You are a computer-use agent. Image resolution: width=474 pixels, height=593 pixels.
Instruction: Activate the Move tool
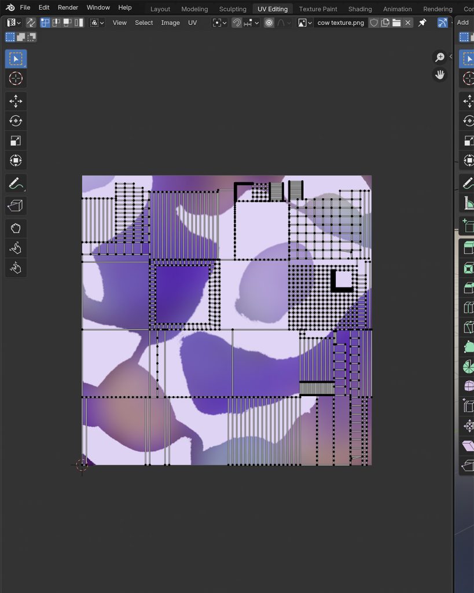[16, 101]
